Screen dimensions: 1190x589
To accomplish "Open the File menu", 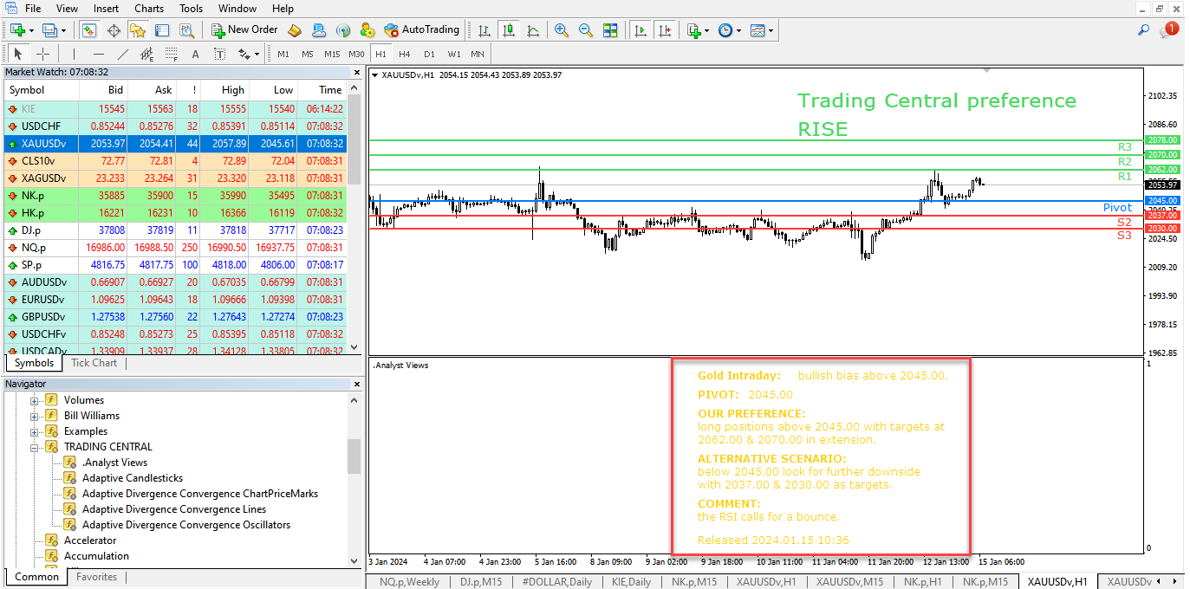I will click(x=33, y=9).
